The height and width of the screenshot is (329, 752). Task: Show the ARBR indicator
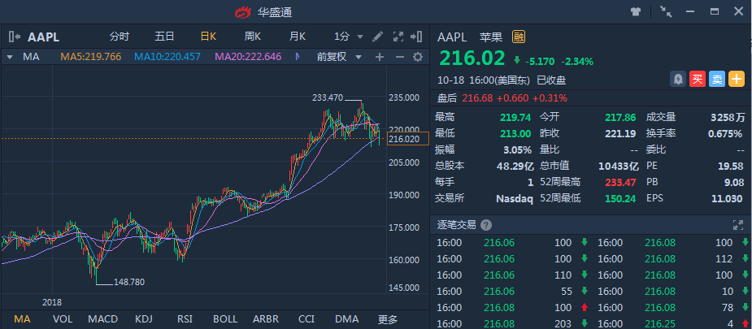coord(267,319)
